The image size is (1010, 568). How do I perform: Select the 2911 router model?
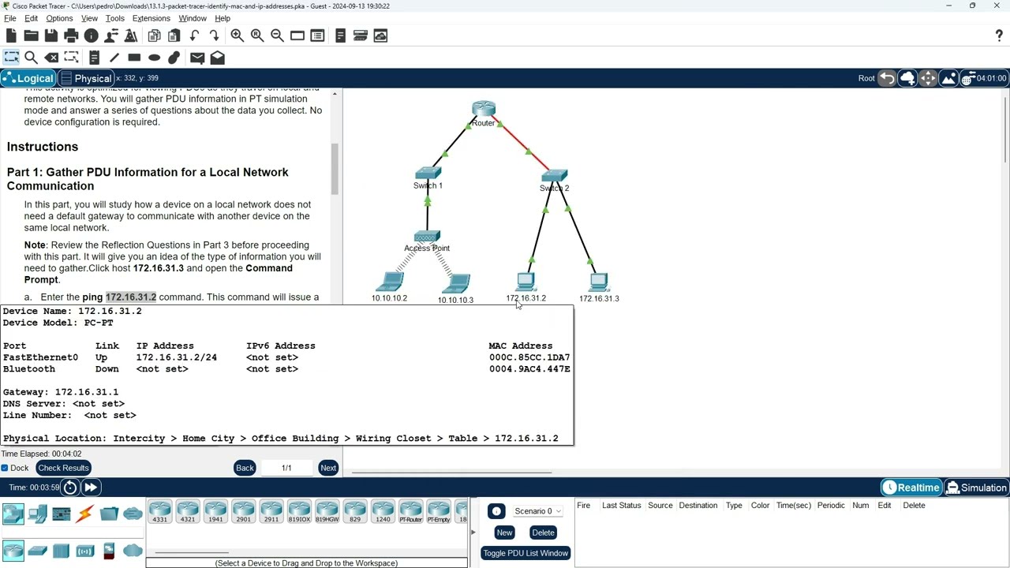coord(271,512)
